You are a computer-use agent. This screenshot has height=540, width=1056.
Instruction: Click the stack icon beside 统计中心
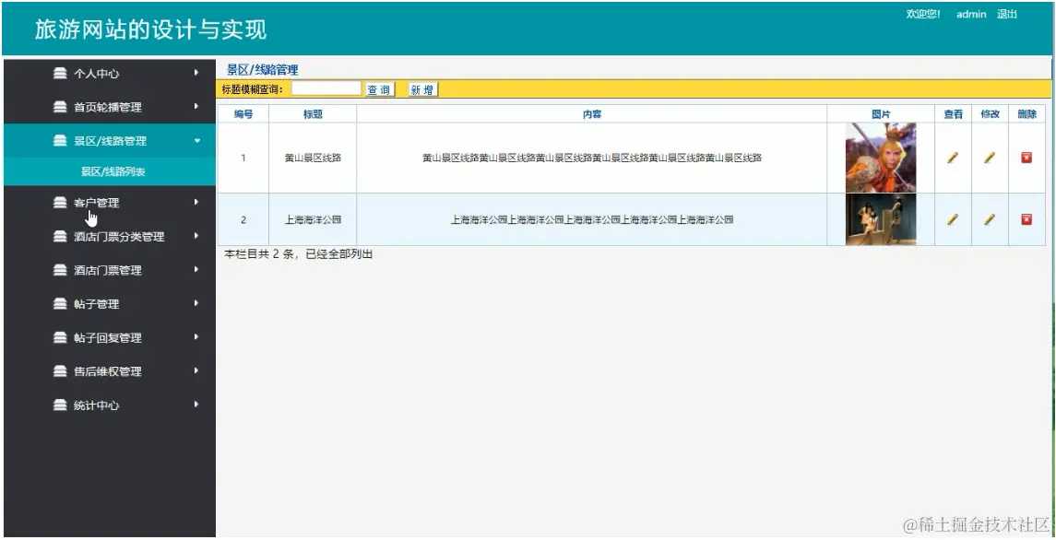pyautogui.click(x=61, y=405)
